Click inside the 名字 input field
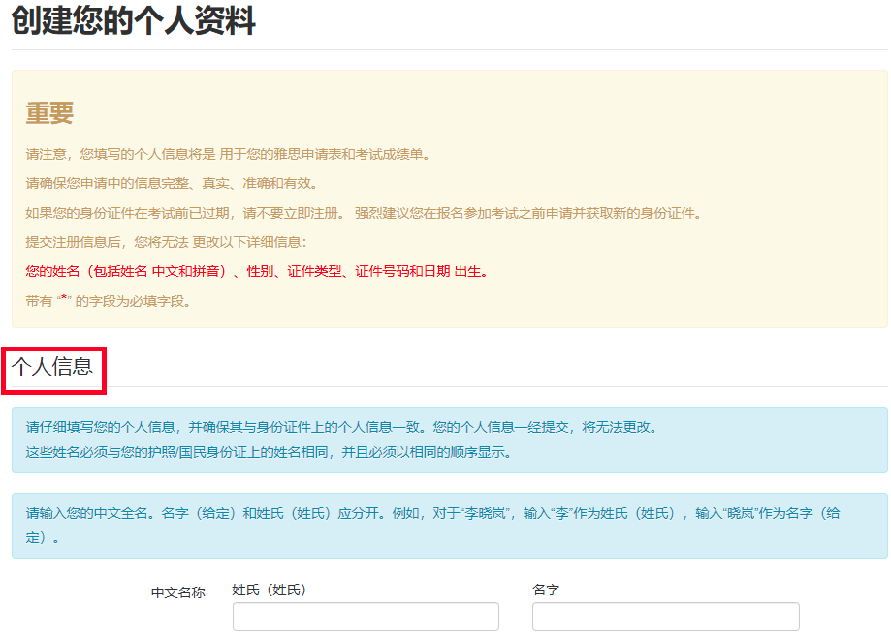 pos(664,616)
